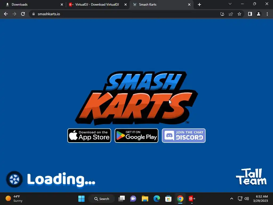Switch to the VirtualDJ download tab
The height and width of the screenshot is (205, 273).
(x=97, y=5)
